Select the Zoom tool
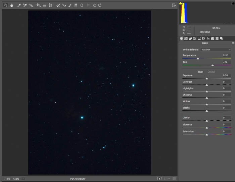 (x=6, y=5)
